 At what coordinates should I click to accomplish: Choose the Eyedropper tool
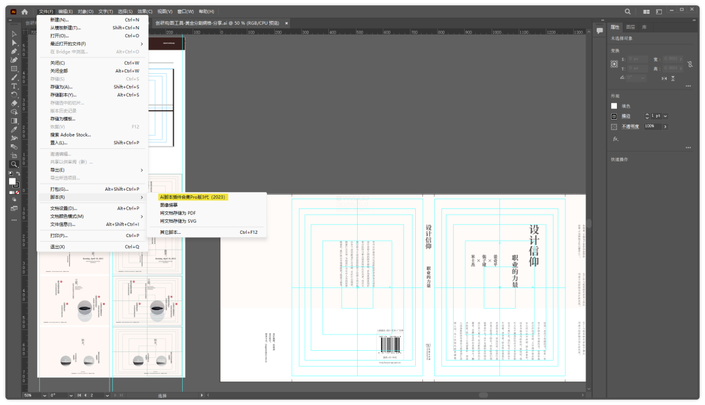click(14, 129)
